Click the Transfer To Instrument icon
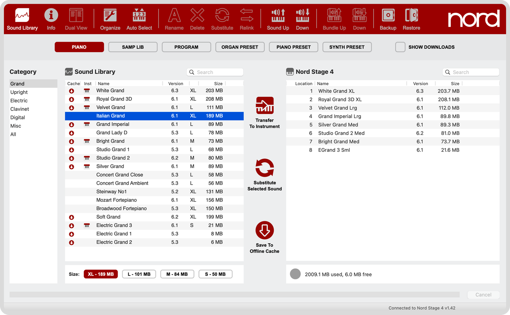Image resolution: width=510 pixels, height=315 pixels. coord(265,105)
